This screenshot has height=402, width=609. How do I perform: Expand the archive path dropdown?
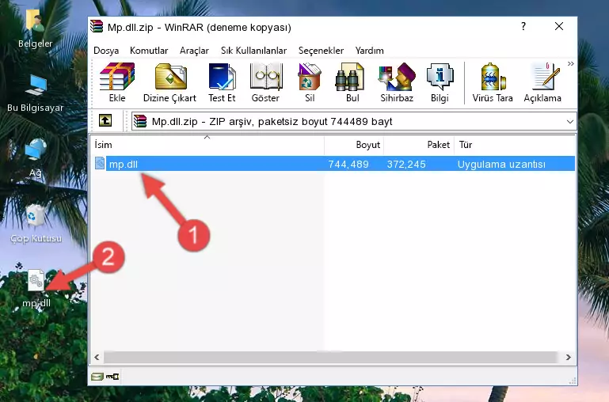(569, 121)
